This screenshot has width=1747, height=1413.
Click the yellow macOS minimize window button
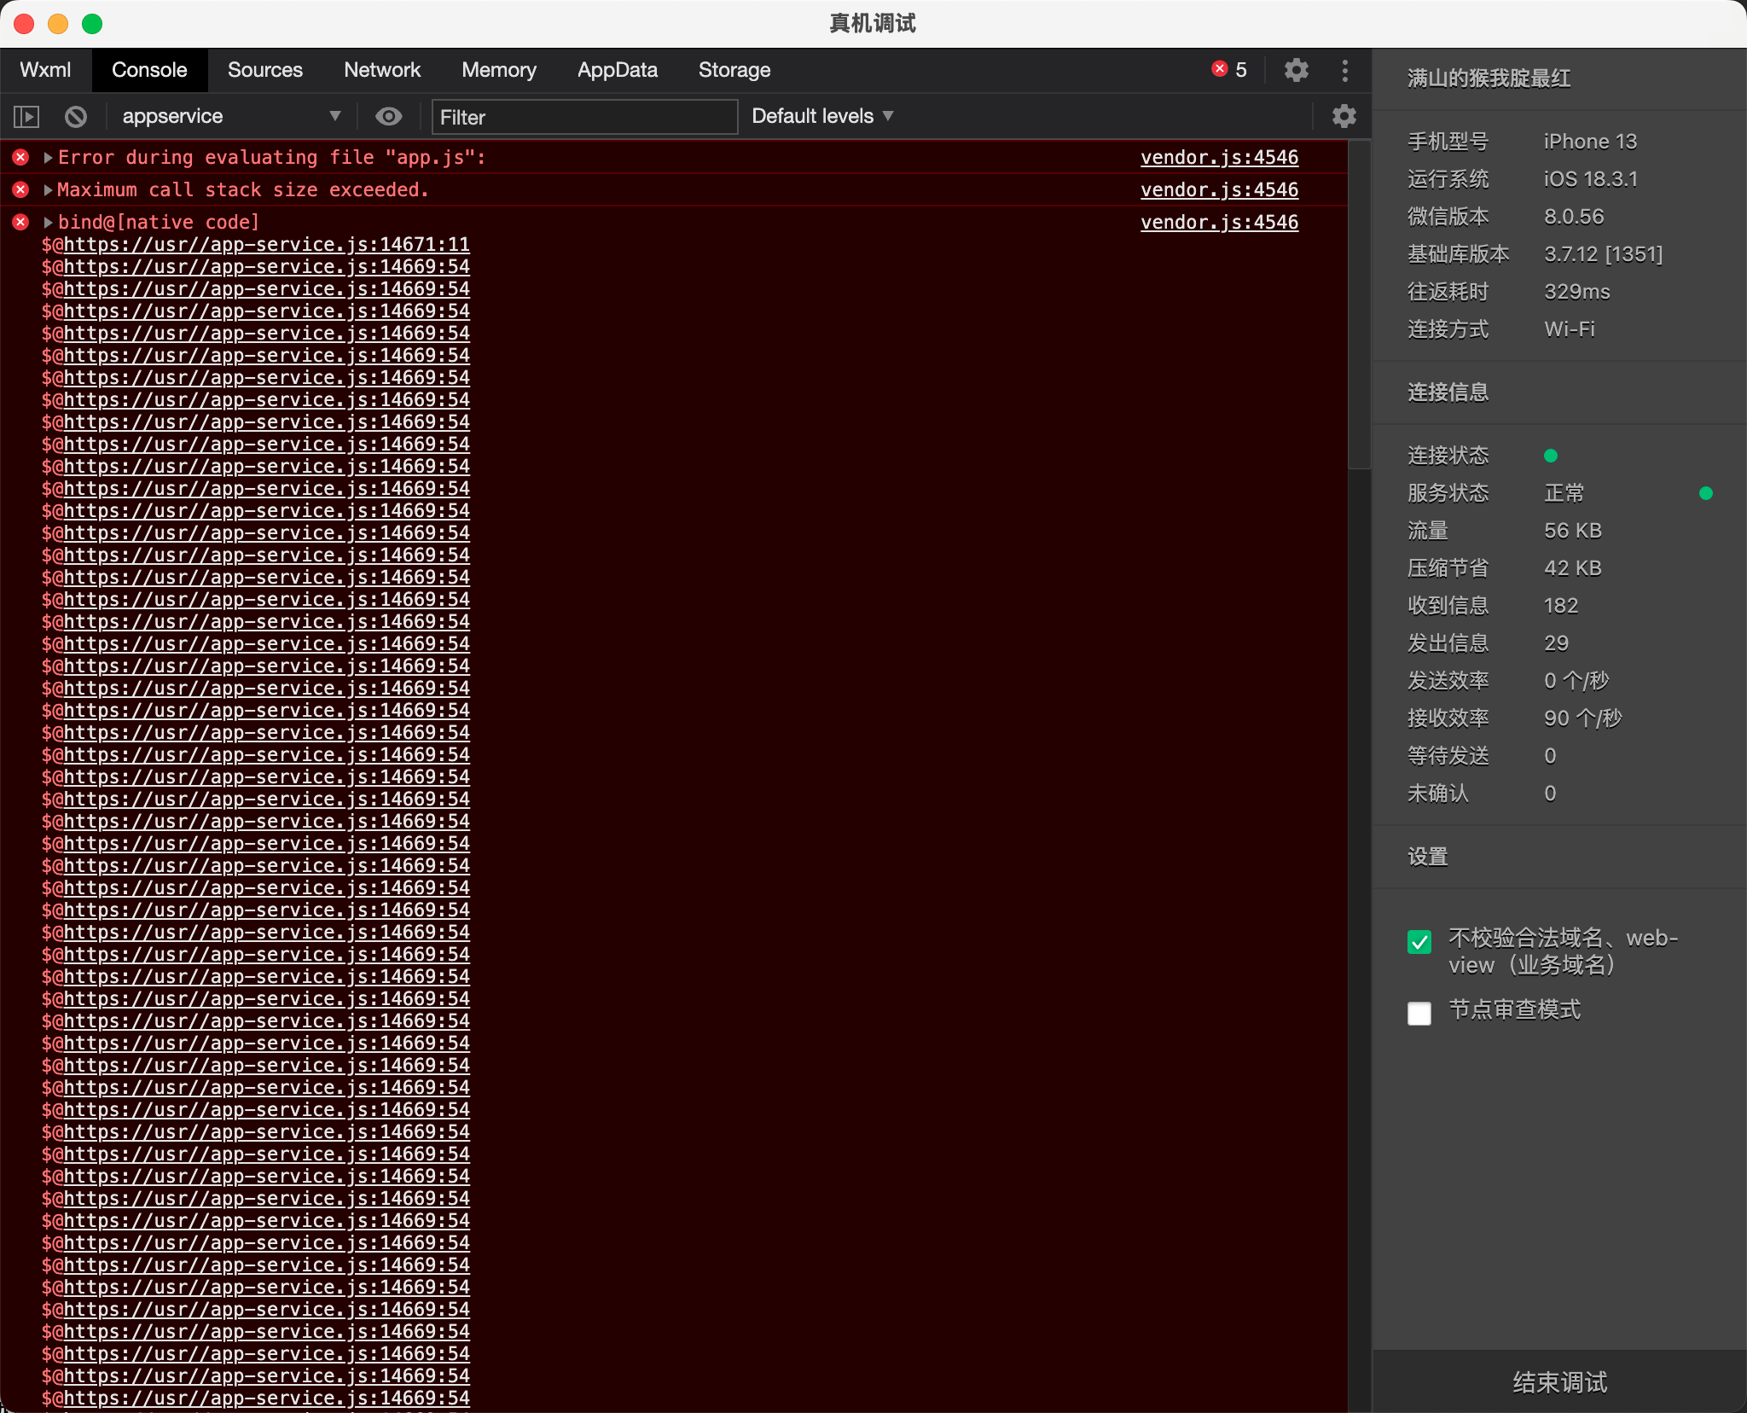58,24
